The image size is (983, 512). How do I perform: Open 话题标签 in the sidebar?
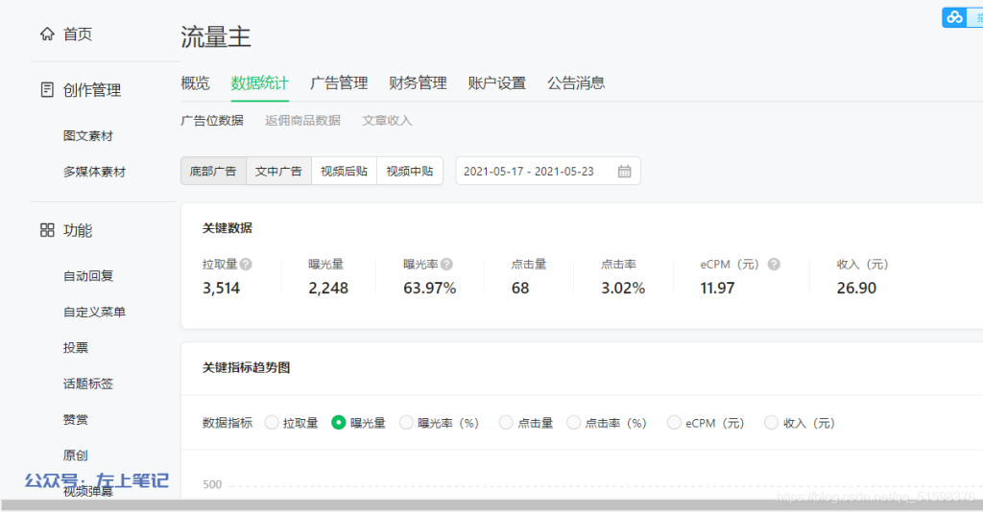87,384
